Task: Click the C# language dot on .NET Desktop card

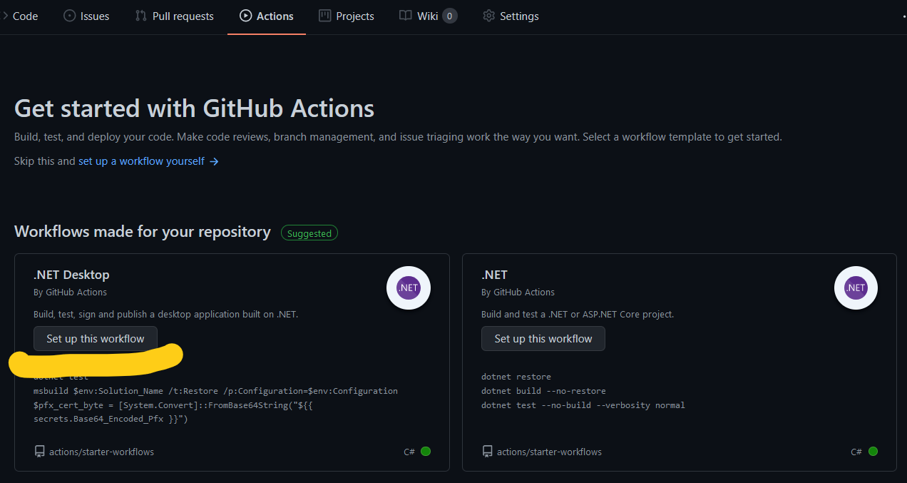Action: coord(426,452)
